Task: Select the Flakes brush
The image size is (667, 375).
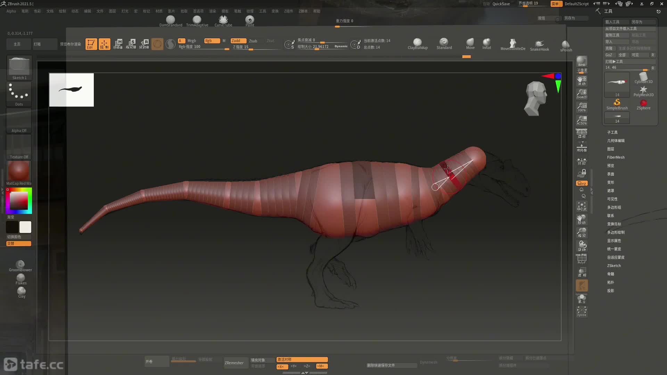Action: (x=21, y=279)
